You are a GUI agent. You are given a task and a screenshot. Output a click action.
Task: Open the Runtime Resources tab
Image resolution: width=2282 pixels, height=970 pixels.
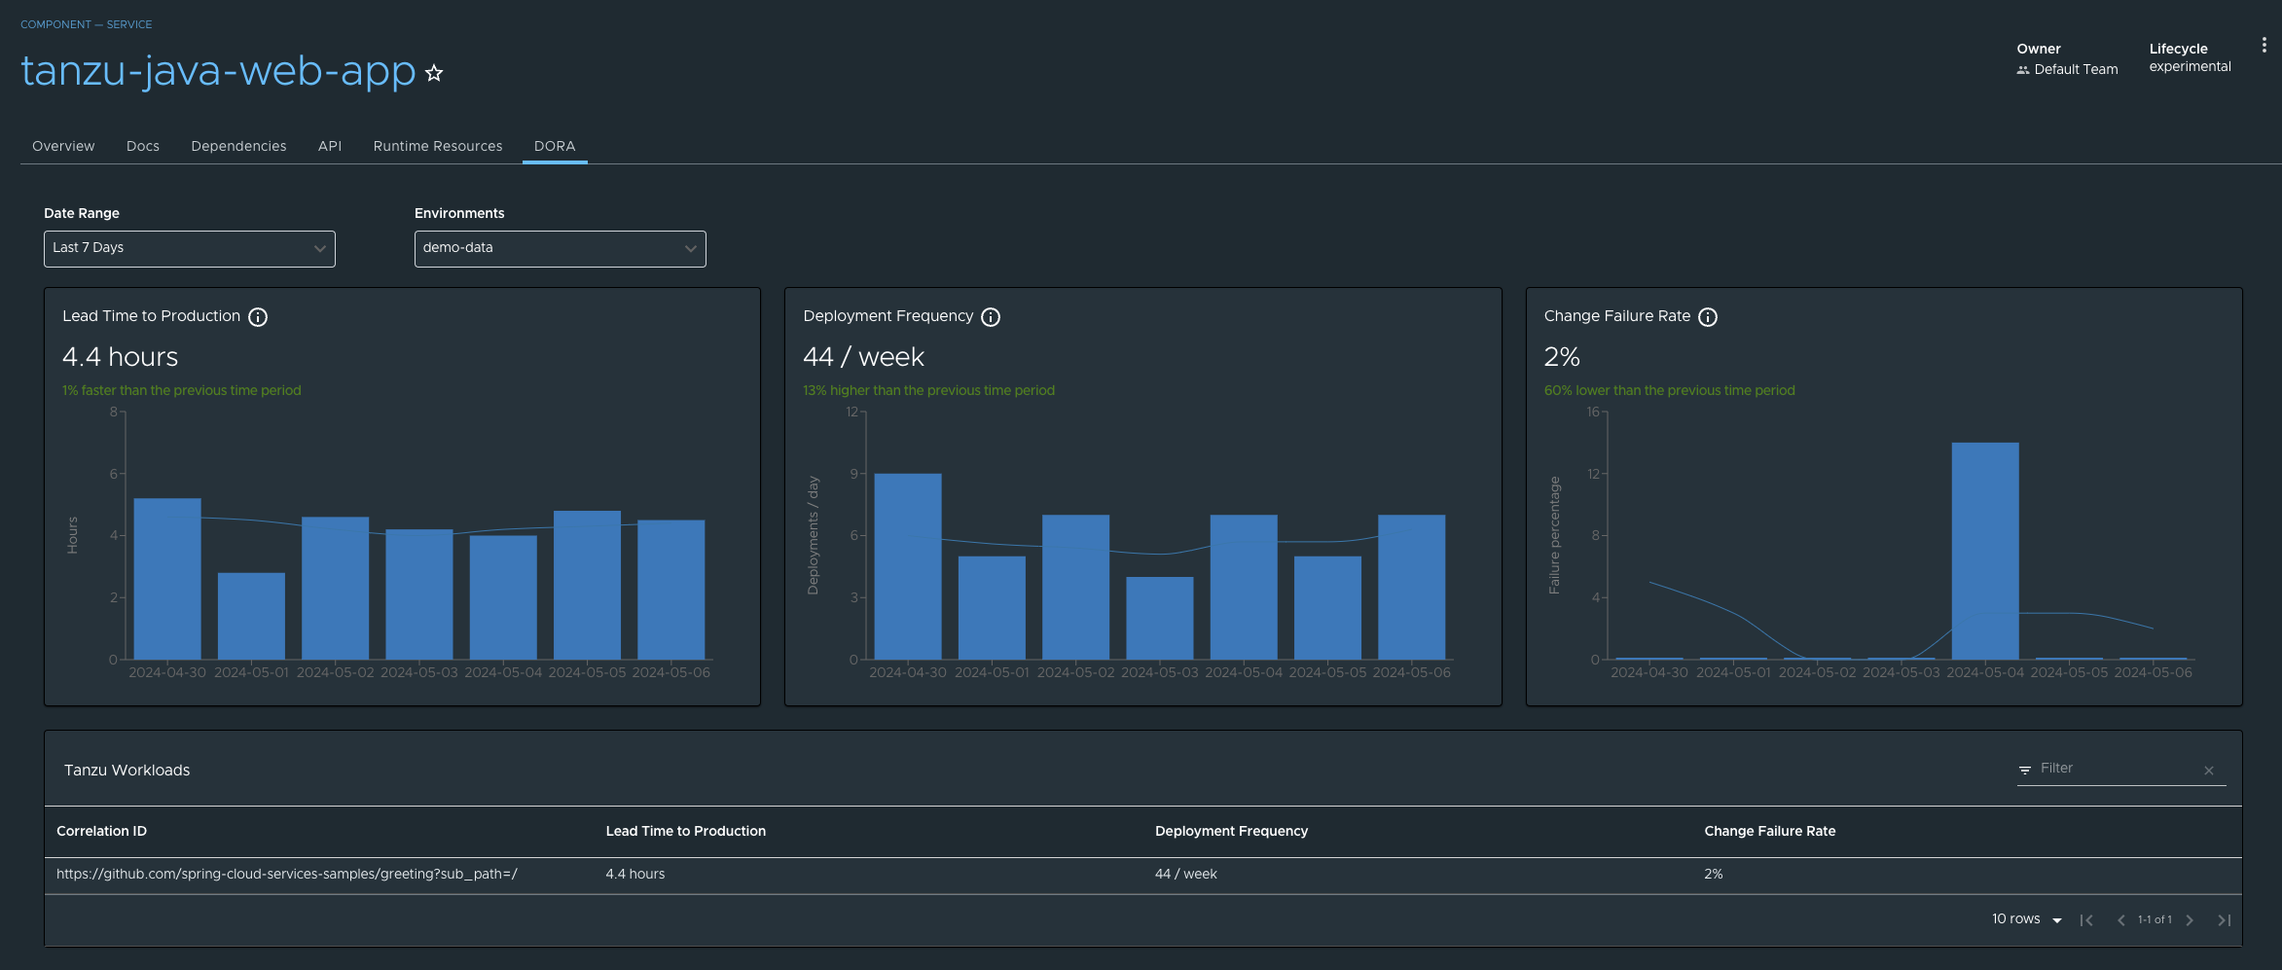click(x=438, y=146)
